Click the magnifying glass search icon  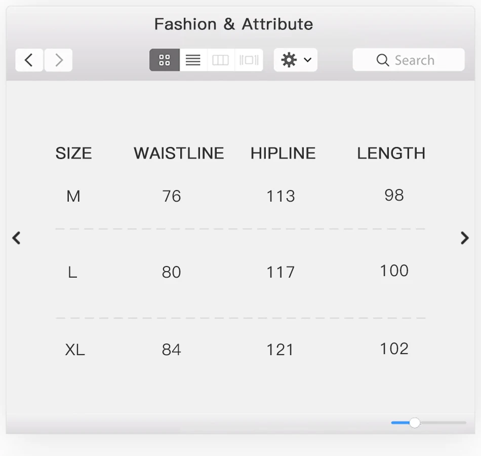(383, 60)
